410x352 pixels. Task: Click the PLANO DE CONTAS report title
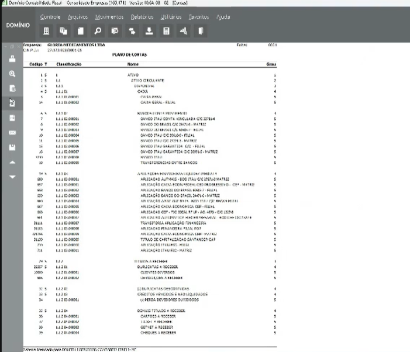tap(129, 54)
